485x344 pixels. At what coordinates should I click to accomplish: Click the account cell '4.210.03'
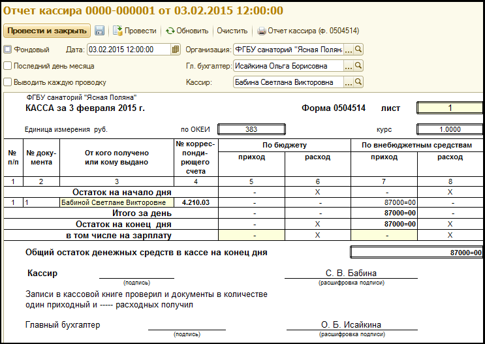click(196, 202)
